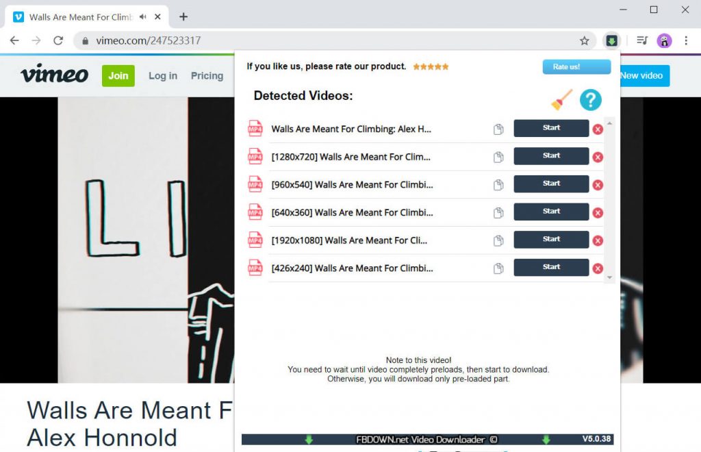Copy link for the 640x360 video
The image size is (701, 452).
[x=498, y=212]
